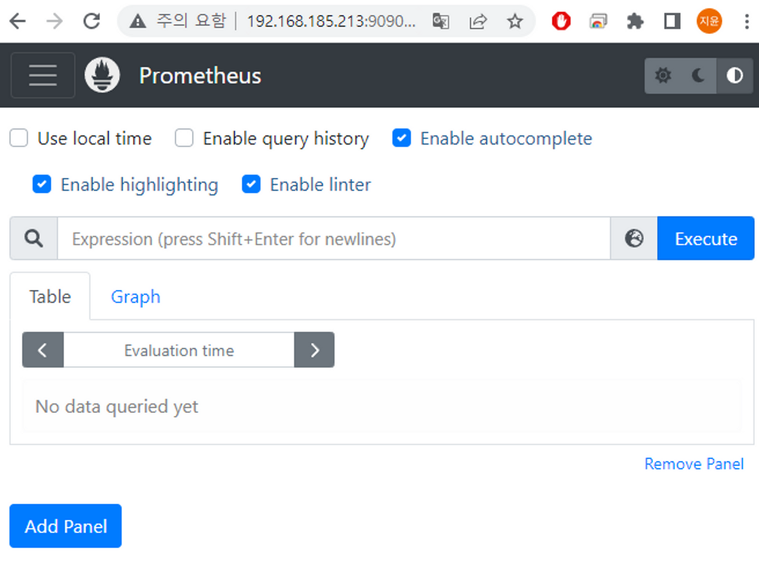Open the red ad-blocker extension
Screen dimensions: 759x573
561,21
